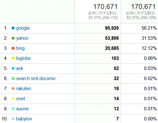Image resolution: width=158 pixels, height=123 pixels.
Task: Click the 56.21% share cell
Action: (149, 28)
